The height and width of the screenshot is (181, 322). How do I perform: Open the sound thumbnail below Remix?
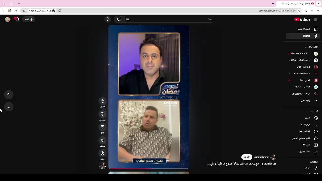102,166
